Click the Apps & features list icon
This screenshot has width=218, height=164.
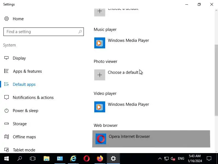pyautogui.click(x=6, y=71)
